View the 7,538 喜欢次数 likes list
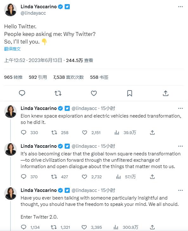The width and height of the screenshot is (188, 231). pos(68,77)
